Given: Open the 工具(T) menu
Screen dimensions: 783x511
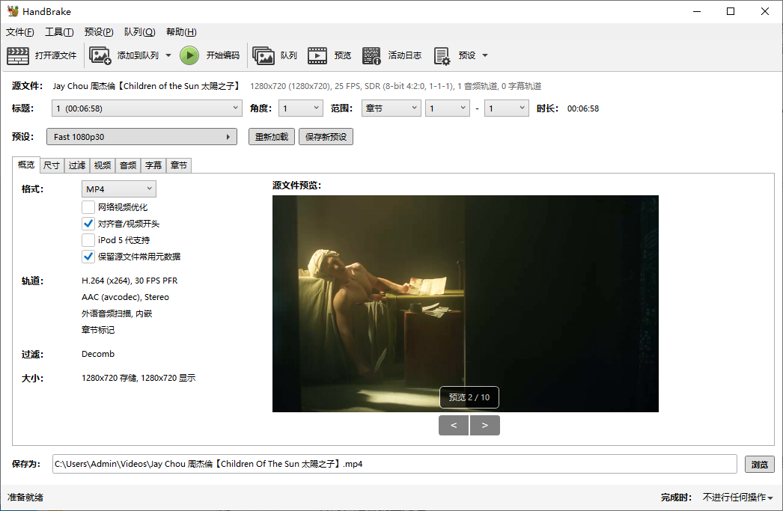Looking at the screenshot, I should 59,32.
